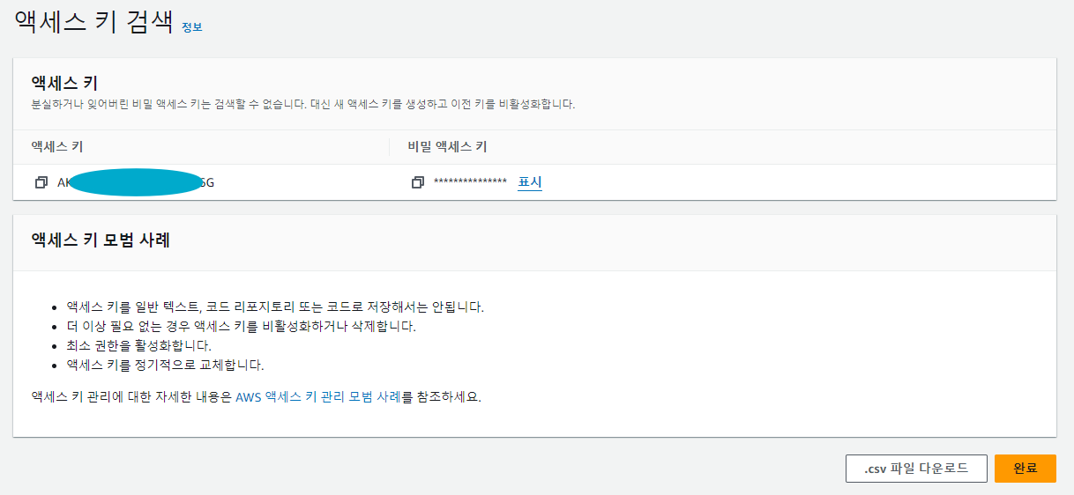Screen dimensions: 1074x495
Task: Click the 최소 권한을 활성화합니다 bullet
Action: coord(138,345)
